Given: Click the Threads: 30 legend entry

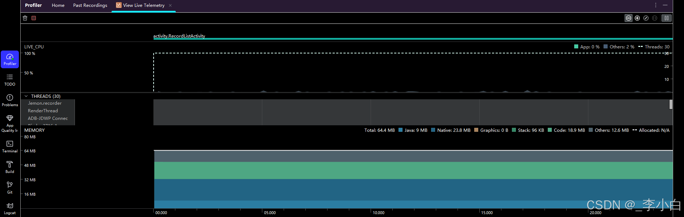Looking at the screenshot, I should (654, 47).
